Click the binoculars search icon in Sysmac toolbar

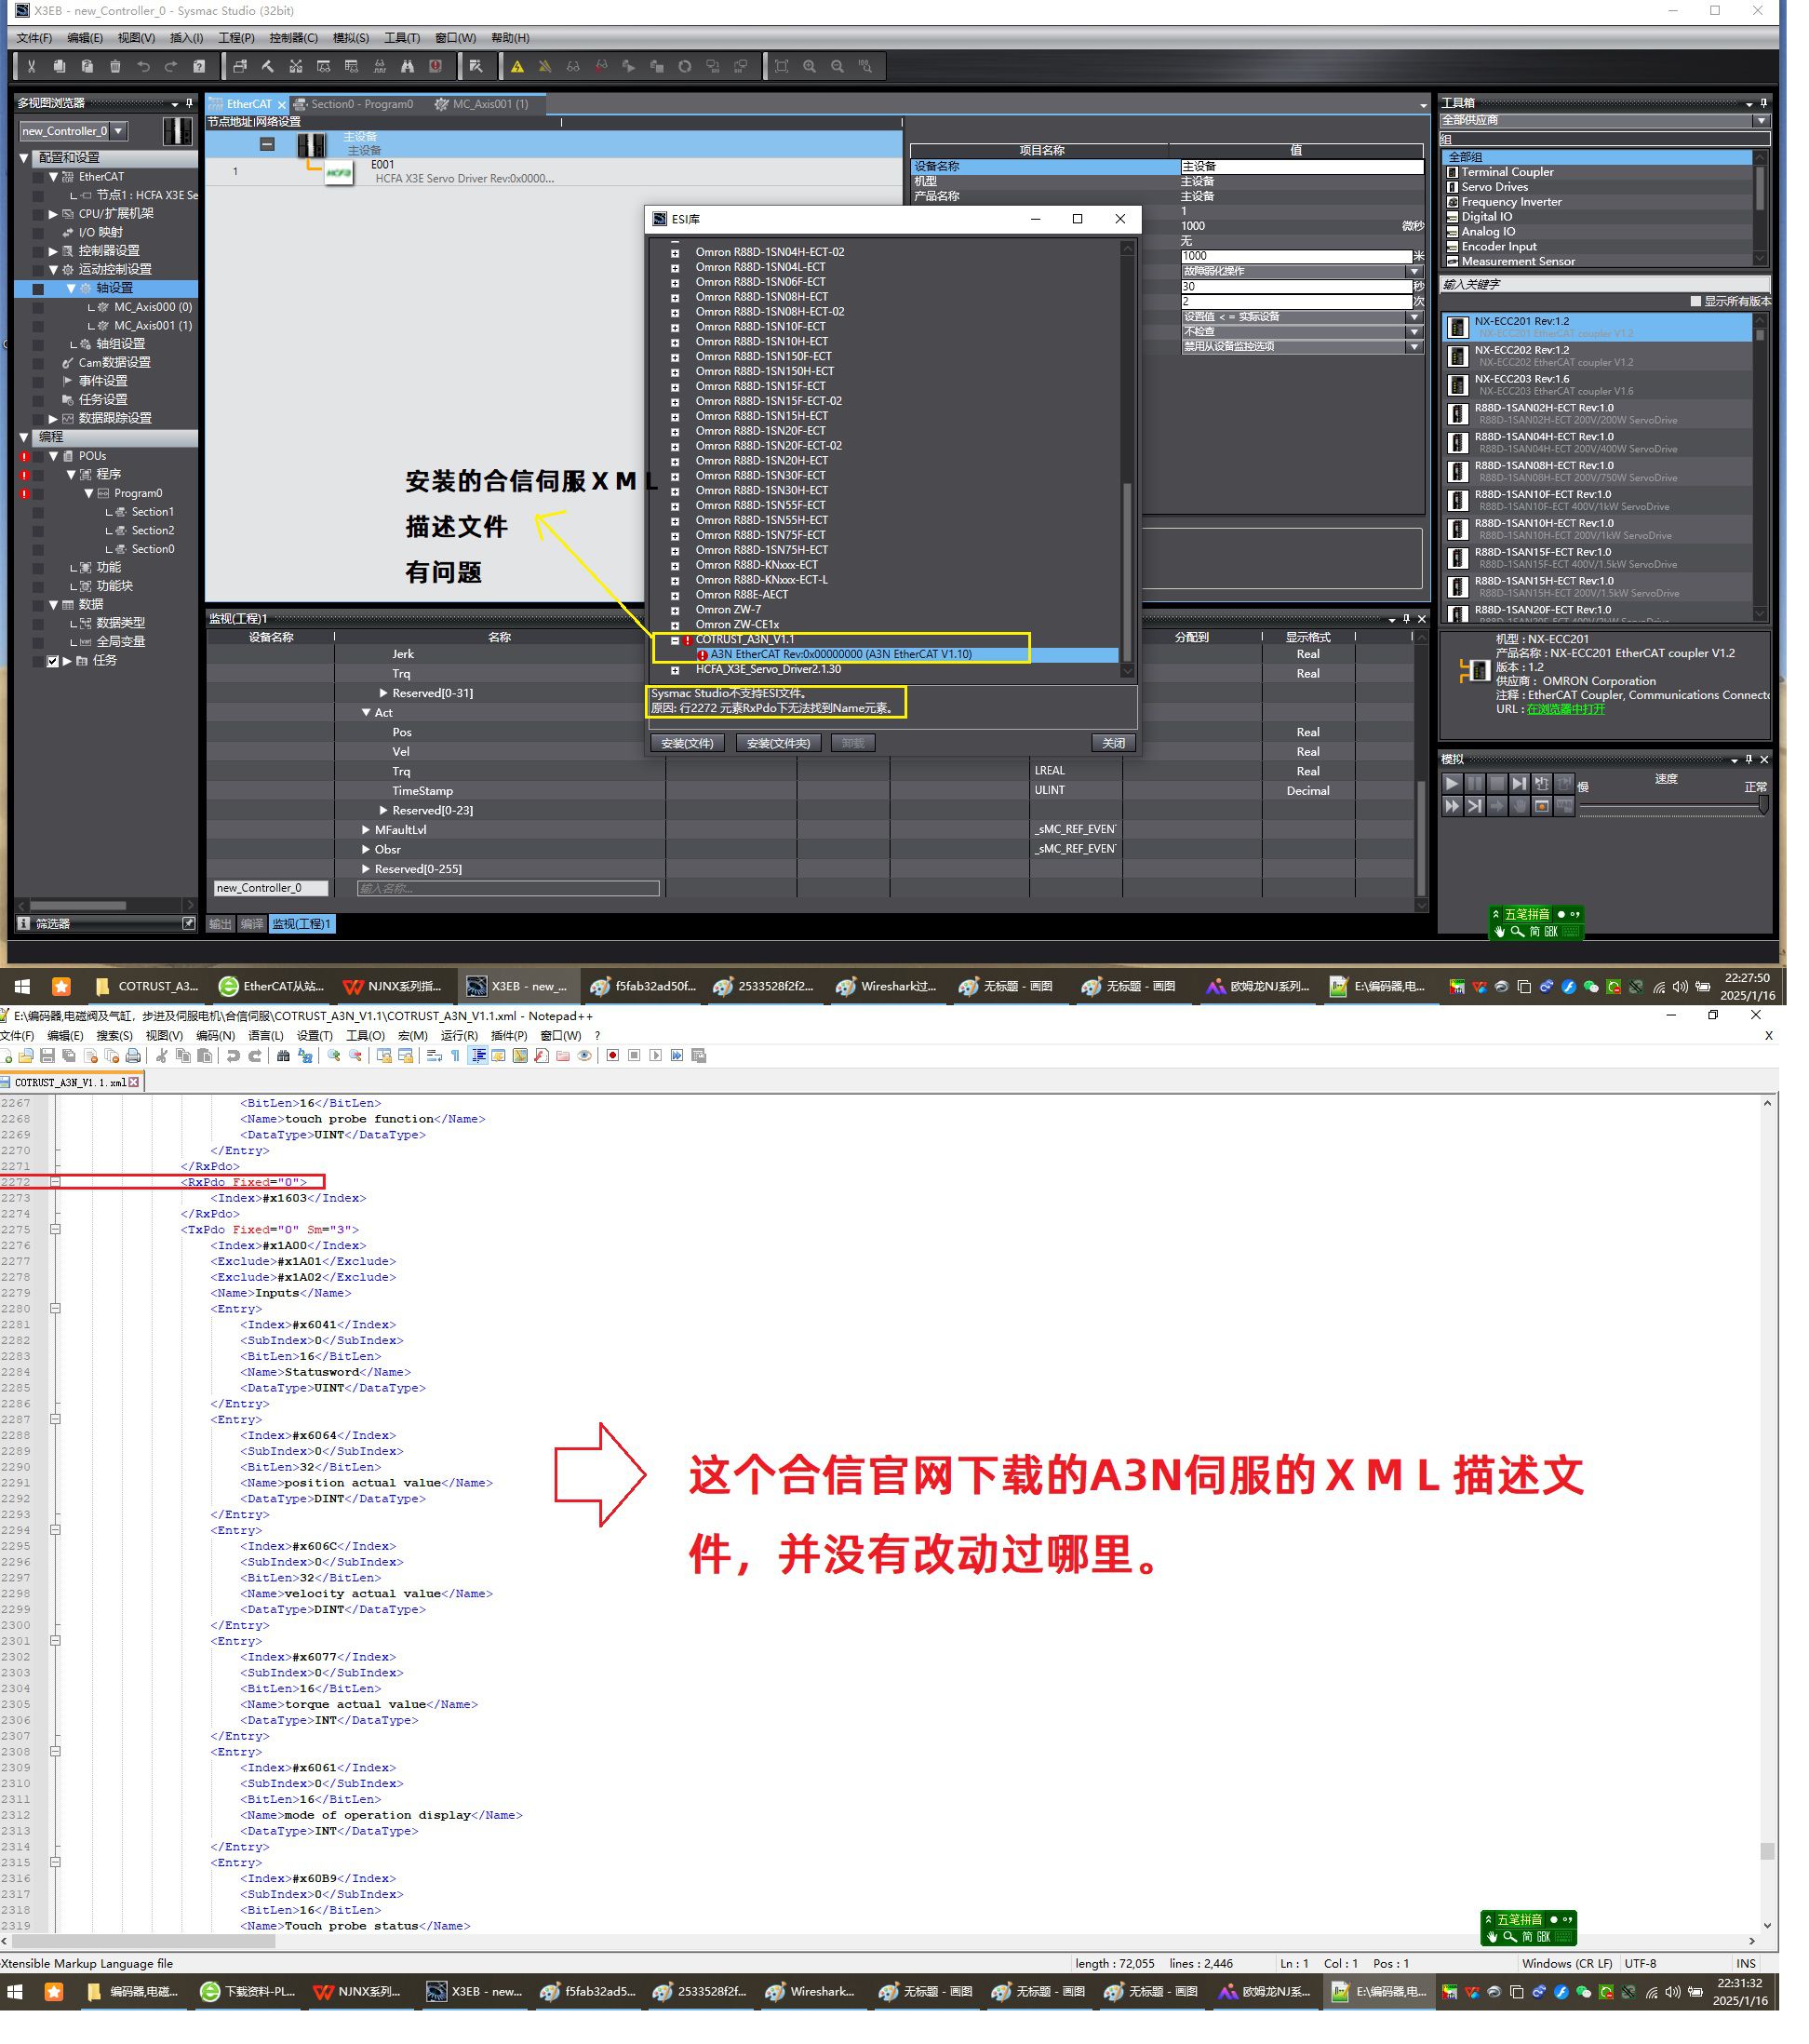(407, 67)
